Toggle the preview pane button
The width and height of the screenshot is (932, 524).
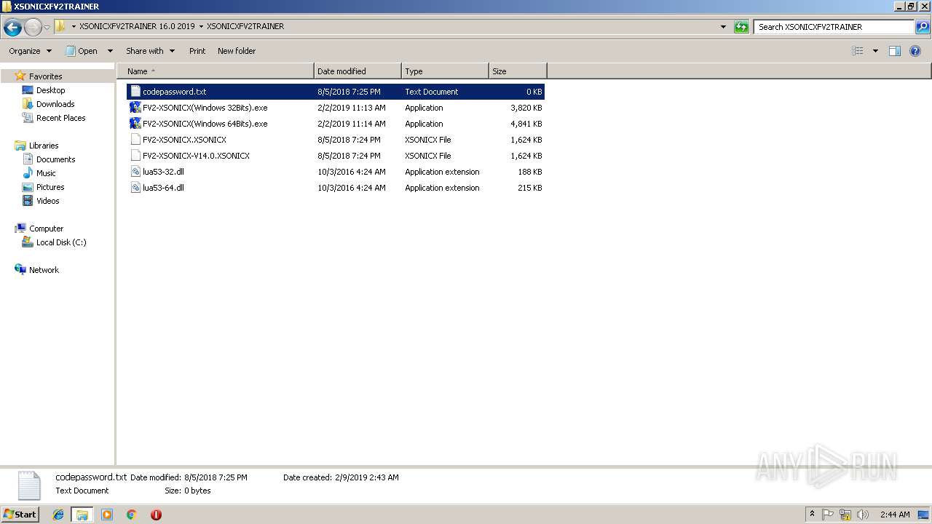point(895,51)
